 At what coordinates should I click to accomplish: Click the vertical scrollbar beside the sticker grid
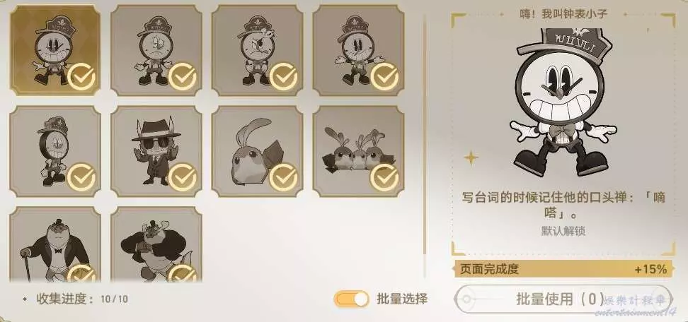tap(425, 136)
